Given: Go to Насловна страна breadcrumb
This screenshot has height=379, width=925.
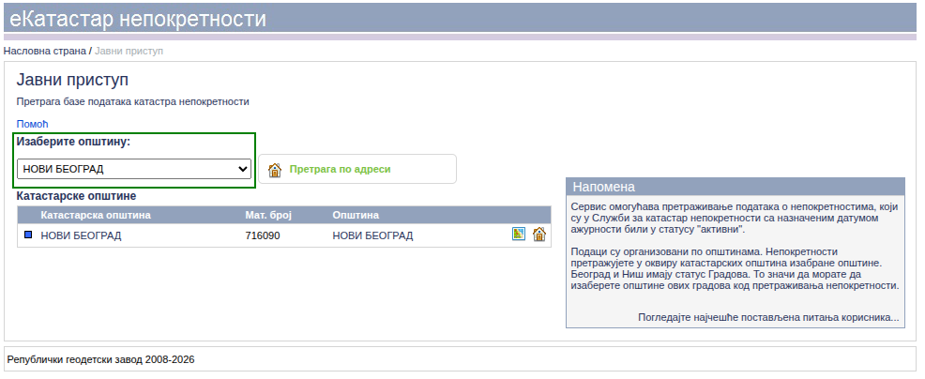Looking at the screenshot, I should tap(44, 50).
